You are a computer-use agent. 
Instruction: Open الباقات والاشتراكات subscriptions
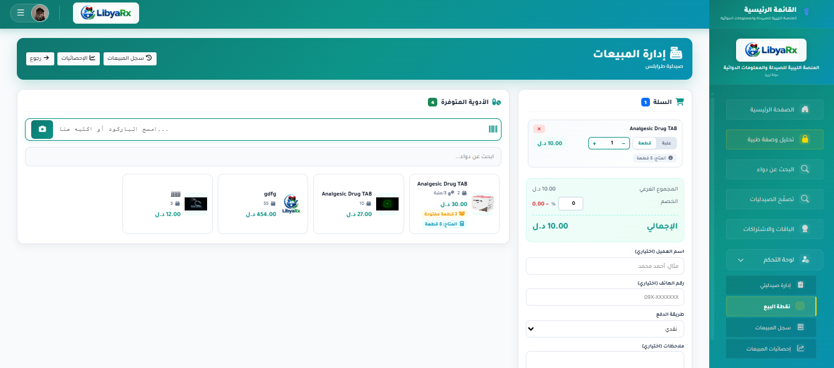pos(774,229)
